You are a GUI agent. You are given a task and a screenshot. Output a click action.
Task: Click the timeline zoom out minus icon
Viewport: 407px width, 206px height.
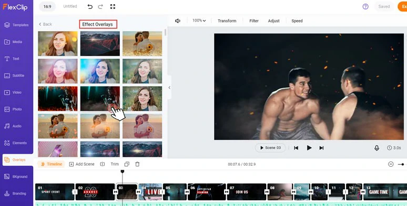391,164
